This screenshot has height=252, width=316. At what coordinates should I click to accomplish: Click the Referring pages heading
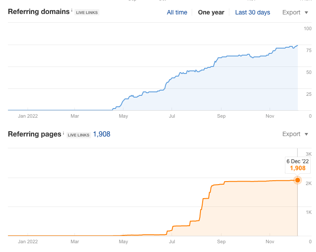tap(35, 134)
